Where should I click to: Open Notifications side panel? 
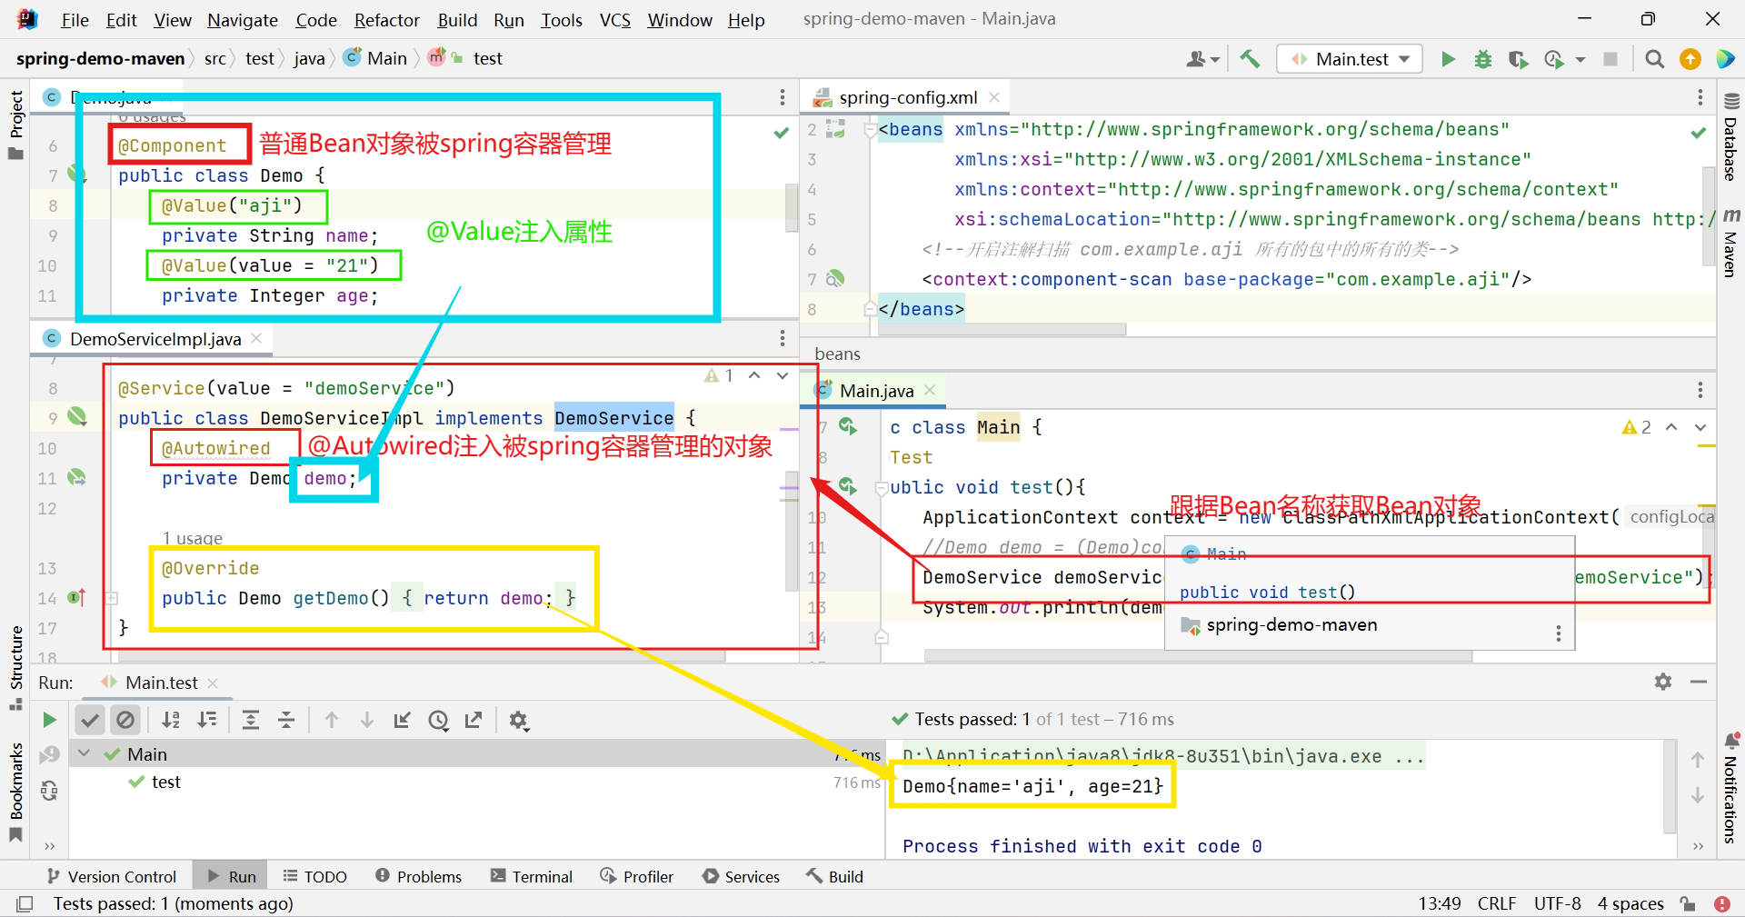(1730, 789)
